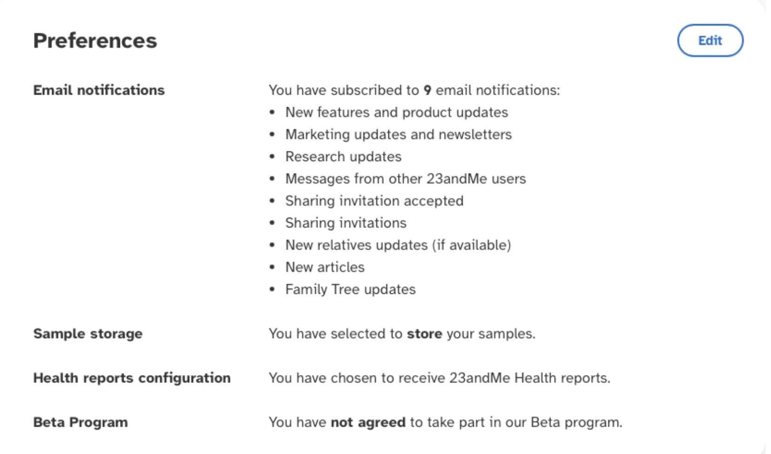Select the Email notifications label

coord(99,90)
